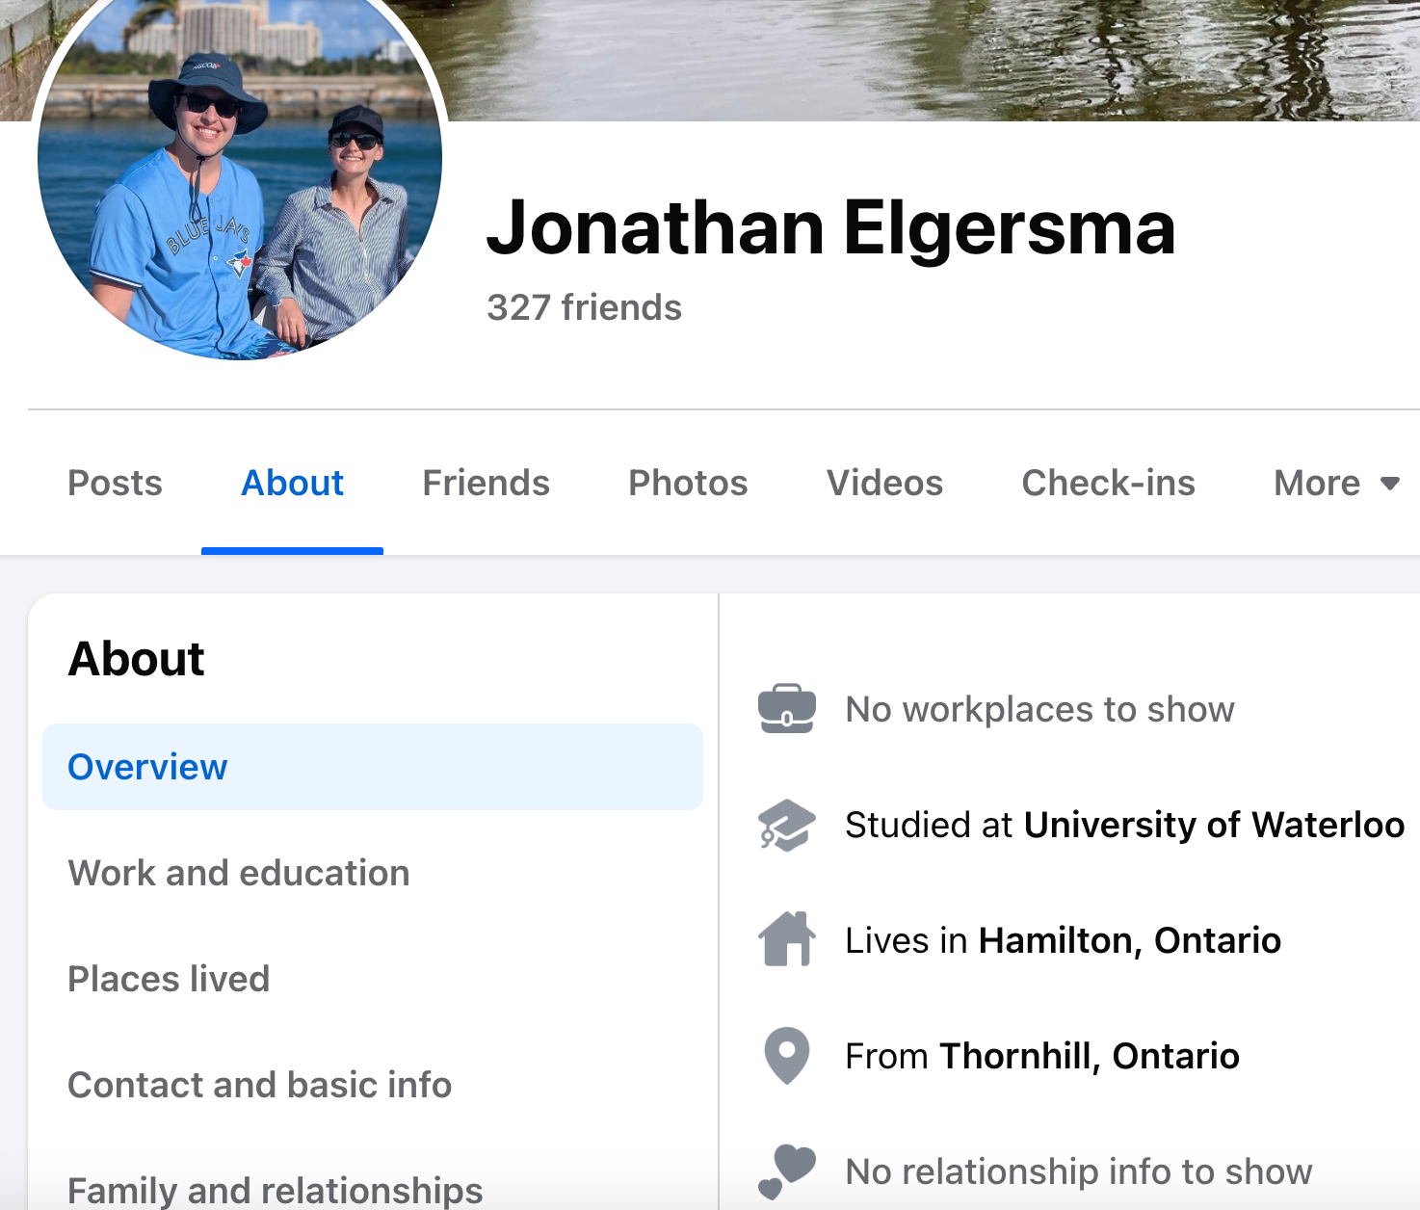Click the University of Waterloo link
The image size is (1420, 1210).
tap(1214, 825)
